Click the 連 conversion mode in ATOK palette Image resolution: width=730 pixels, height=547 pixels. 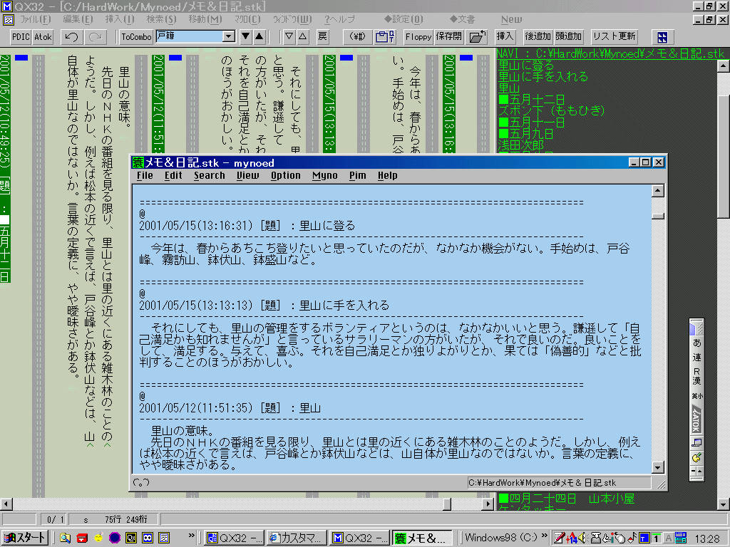[696, 358]
